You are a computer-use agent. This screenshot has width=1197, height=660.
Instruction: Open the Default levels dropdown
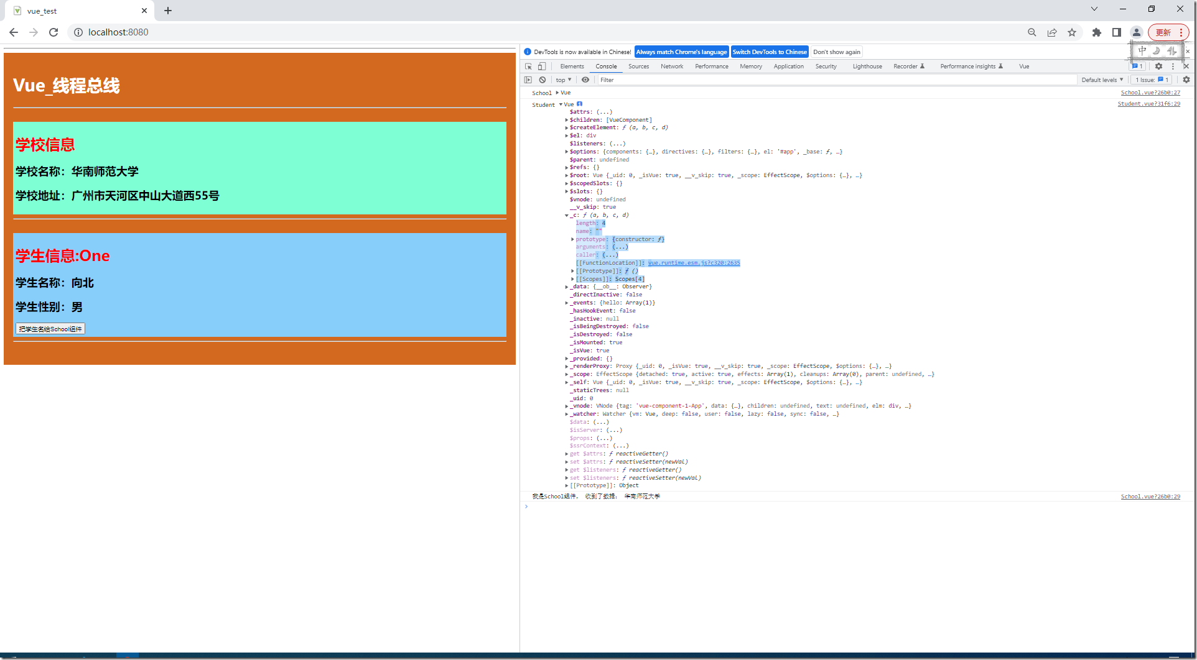[1102, 80]
